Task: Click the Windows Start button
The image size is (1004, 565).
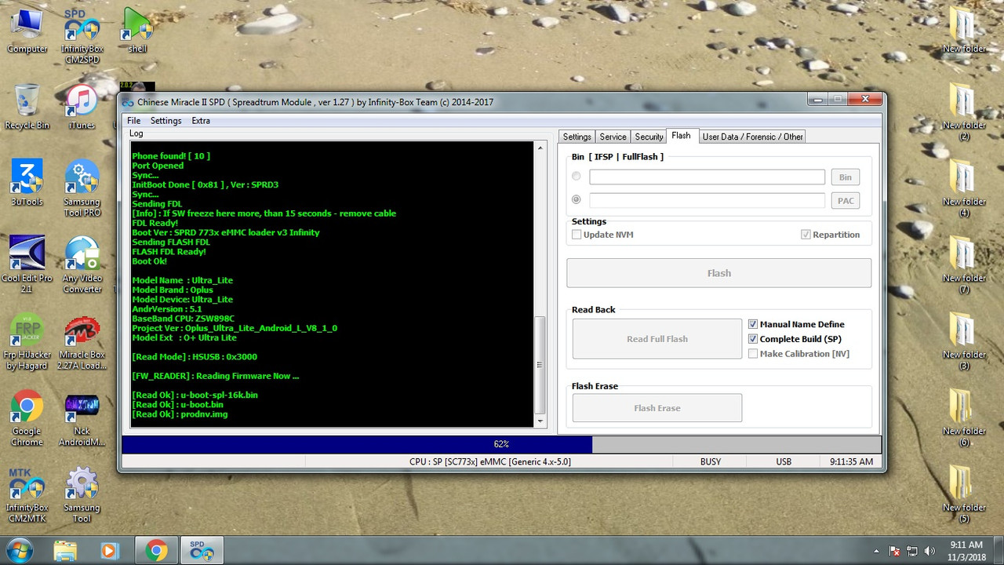Action: (x=18, y=550)
